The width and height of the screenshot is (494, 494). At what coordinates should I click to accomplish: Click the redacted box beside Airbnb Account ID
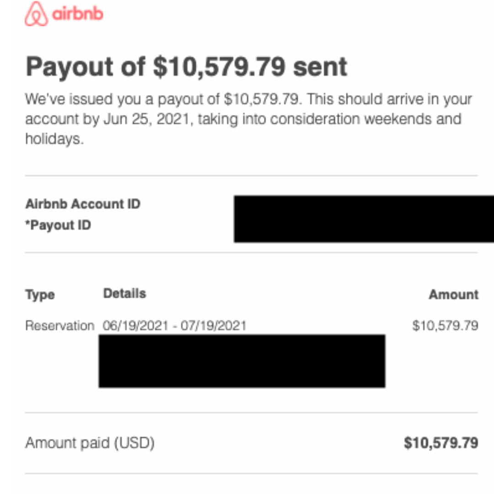[363, 219]
